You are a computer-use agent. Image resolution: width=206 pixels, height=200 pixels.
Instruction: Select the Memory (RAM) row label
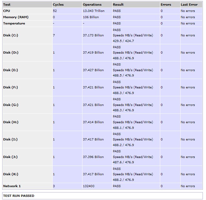point(16,17)
